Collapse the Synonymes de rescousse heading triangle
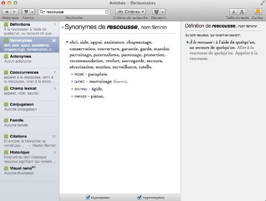The image size is (266, 201). tap(63, 28)
